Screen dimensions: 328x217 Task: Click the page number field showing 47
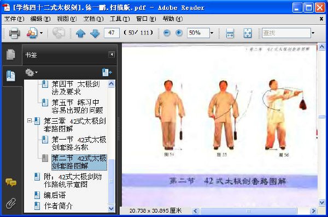pyautogui.click(x=112, y=33)
